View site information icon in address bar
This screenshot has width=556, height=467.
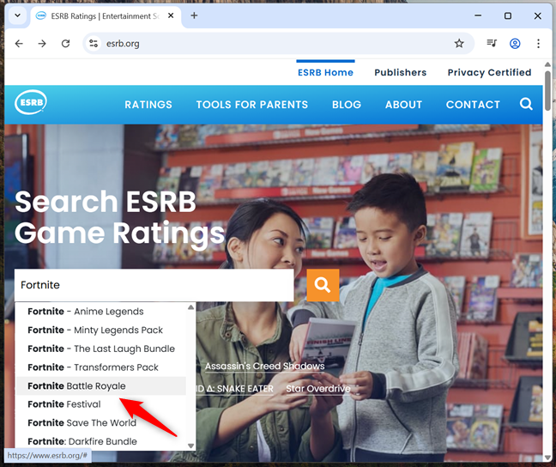94,44
